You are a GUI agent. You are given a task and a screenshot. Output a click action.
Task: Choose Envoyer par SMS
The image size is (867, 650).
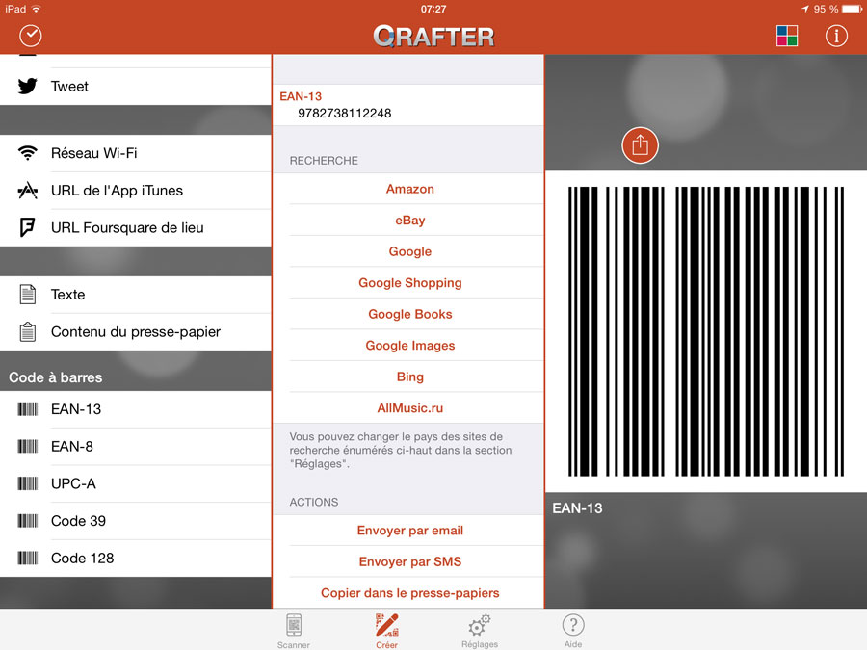point(409,561)
